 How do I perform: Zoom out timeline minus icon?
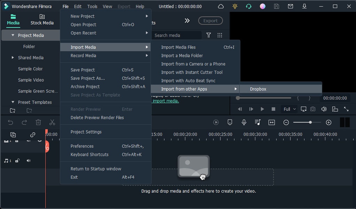[286, 123]
